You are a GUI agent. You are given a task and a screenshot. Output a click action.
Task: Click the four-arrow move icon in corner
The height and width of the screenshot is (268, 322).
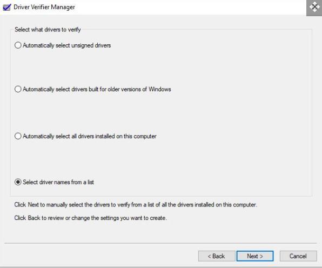(314, 8)
